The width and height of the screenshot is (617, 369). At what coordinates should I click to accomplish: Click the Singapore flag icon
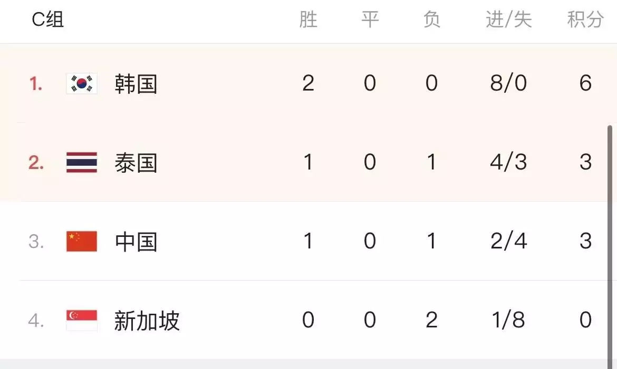(82, 321)
